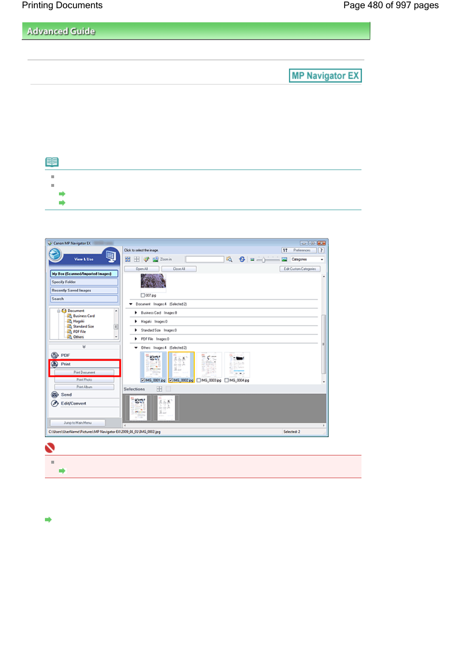Screen dimensions: 461x652
Task: Check the IMG_0004.jpg checkbox
Action: (x=227, y=380)
